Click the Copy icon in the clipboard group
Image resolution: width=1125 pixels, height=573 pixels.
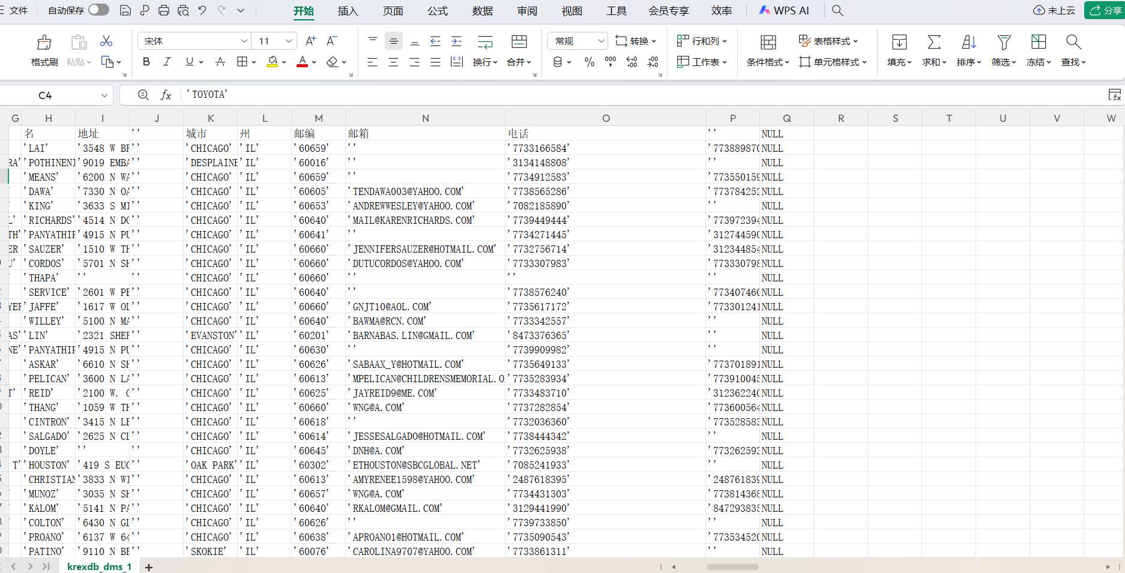coord(107,62)
